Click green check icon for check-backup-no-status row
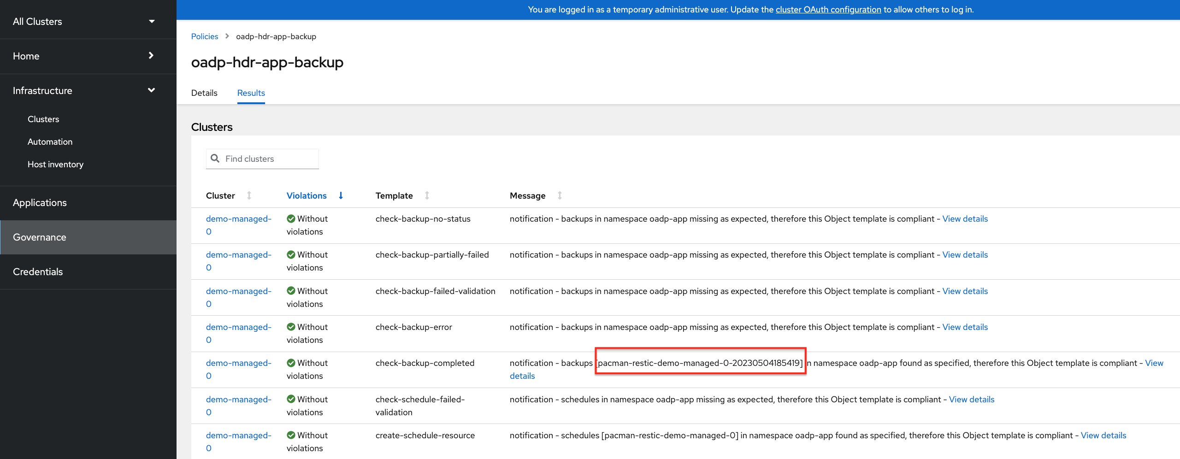The image size is (1180, 459). [291, 219]
